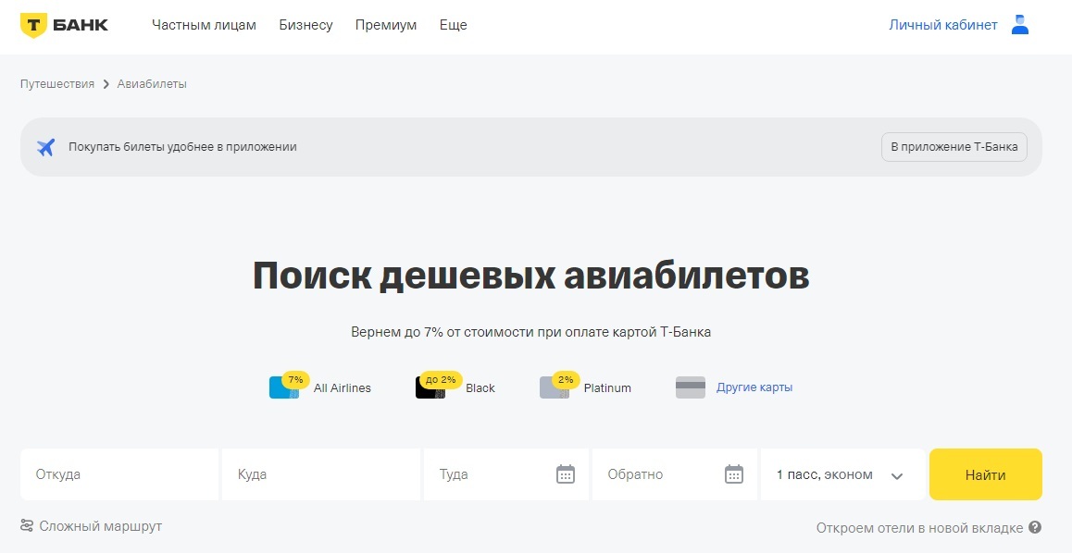
Task: Expand the 1 пасс, эконом dropdown
Action: tap(841, 474)
